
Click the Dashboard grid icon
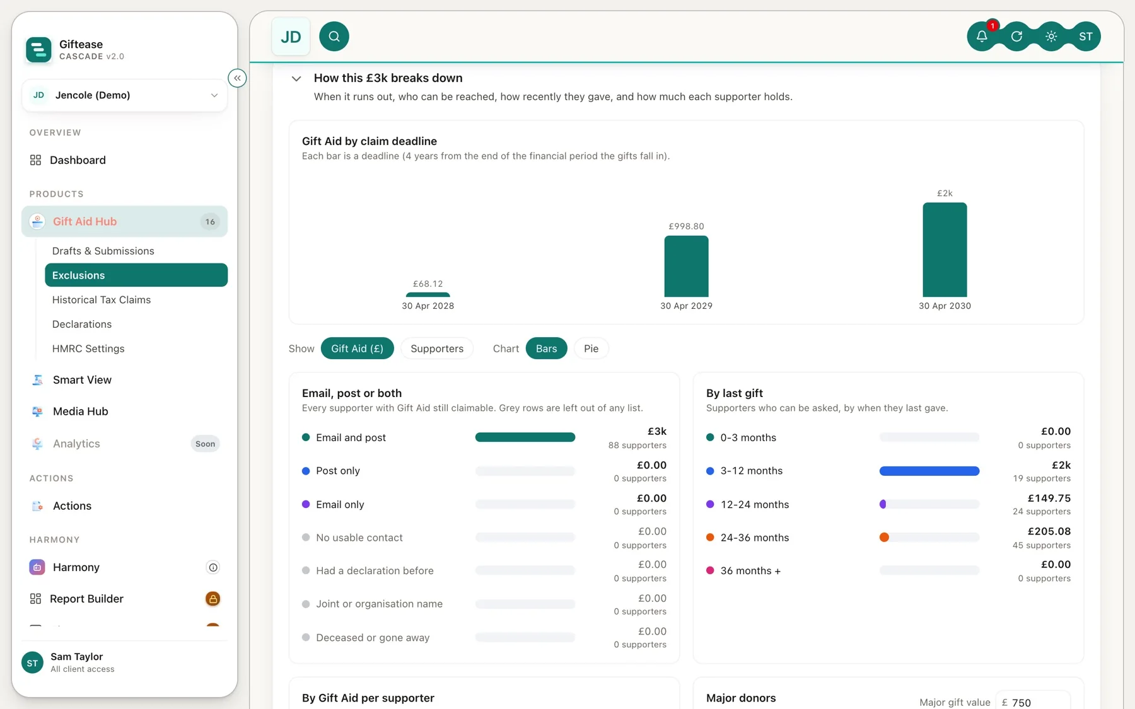click(x=35, y=160)
